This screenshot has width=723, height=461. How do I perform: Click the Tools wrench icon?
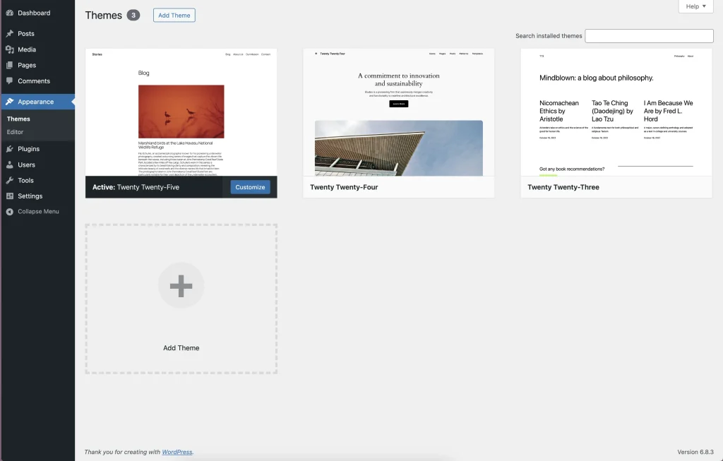10,180
